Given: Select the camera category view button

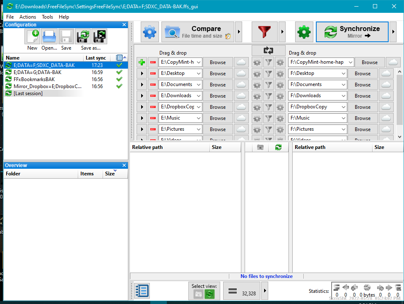Looking at the screenshot, I should (x=198, y=294).
